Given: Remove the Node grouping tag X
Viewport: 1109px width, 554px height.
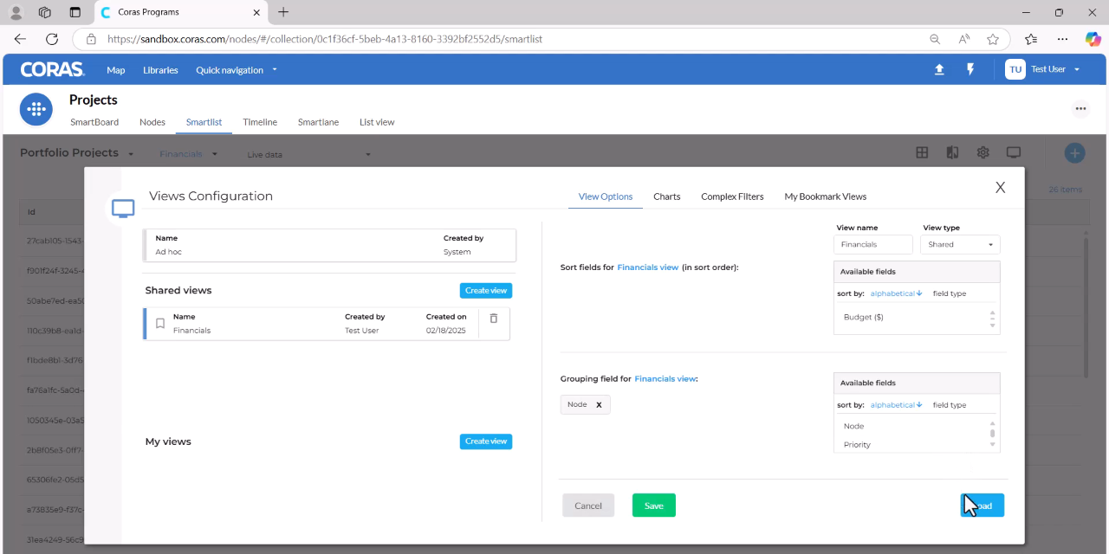Looking at the screenshot, I should click(599, 404).
